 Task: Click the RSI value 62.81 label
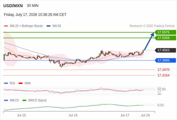[161, 89]
